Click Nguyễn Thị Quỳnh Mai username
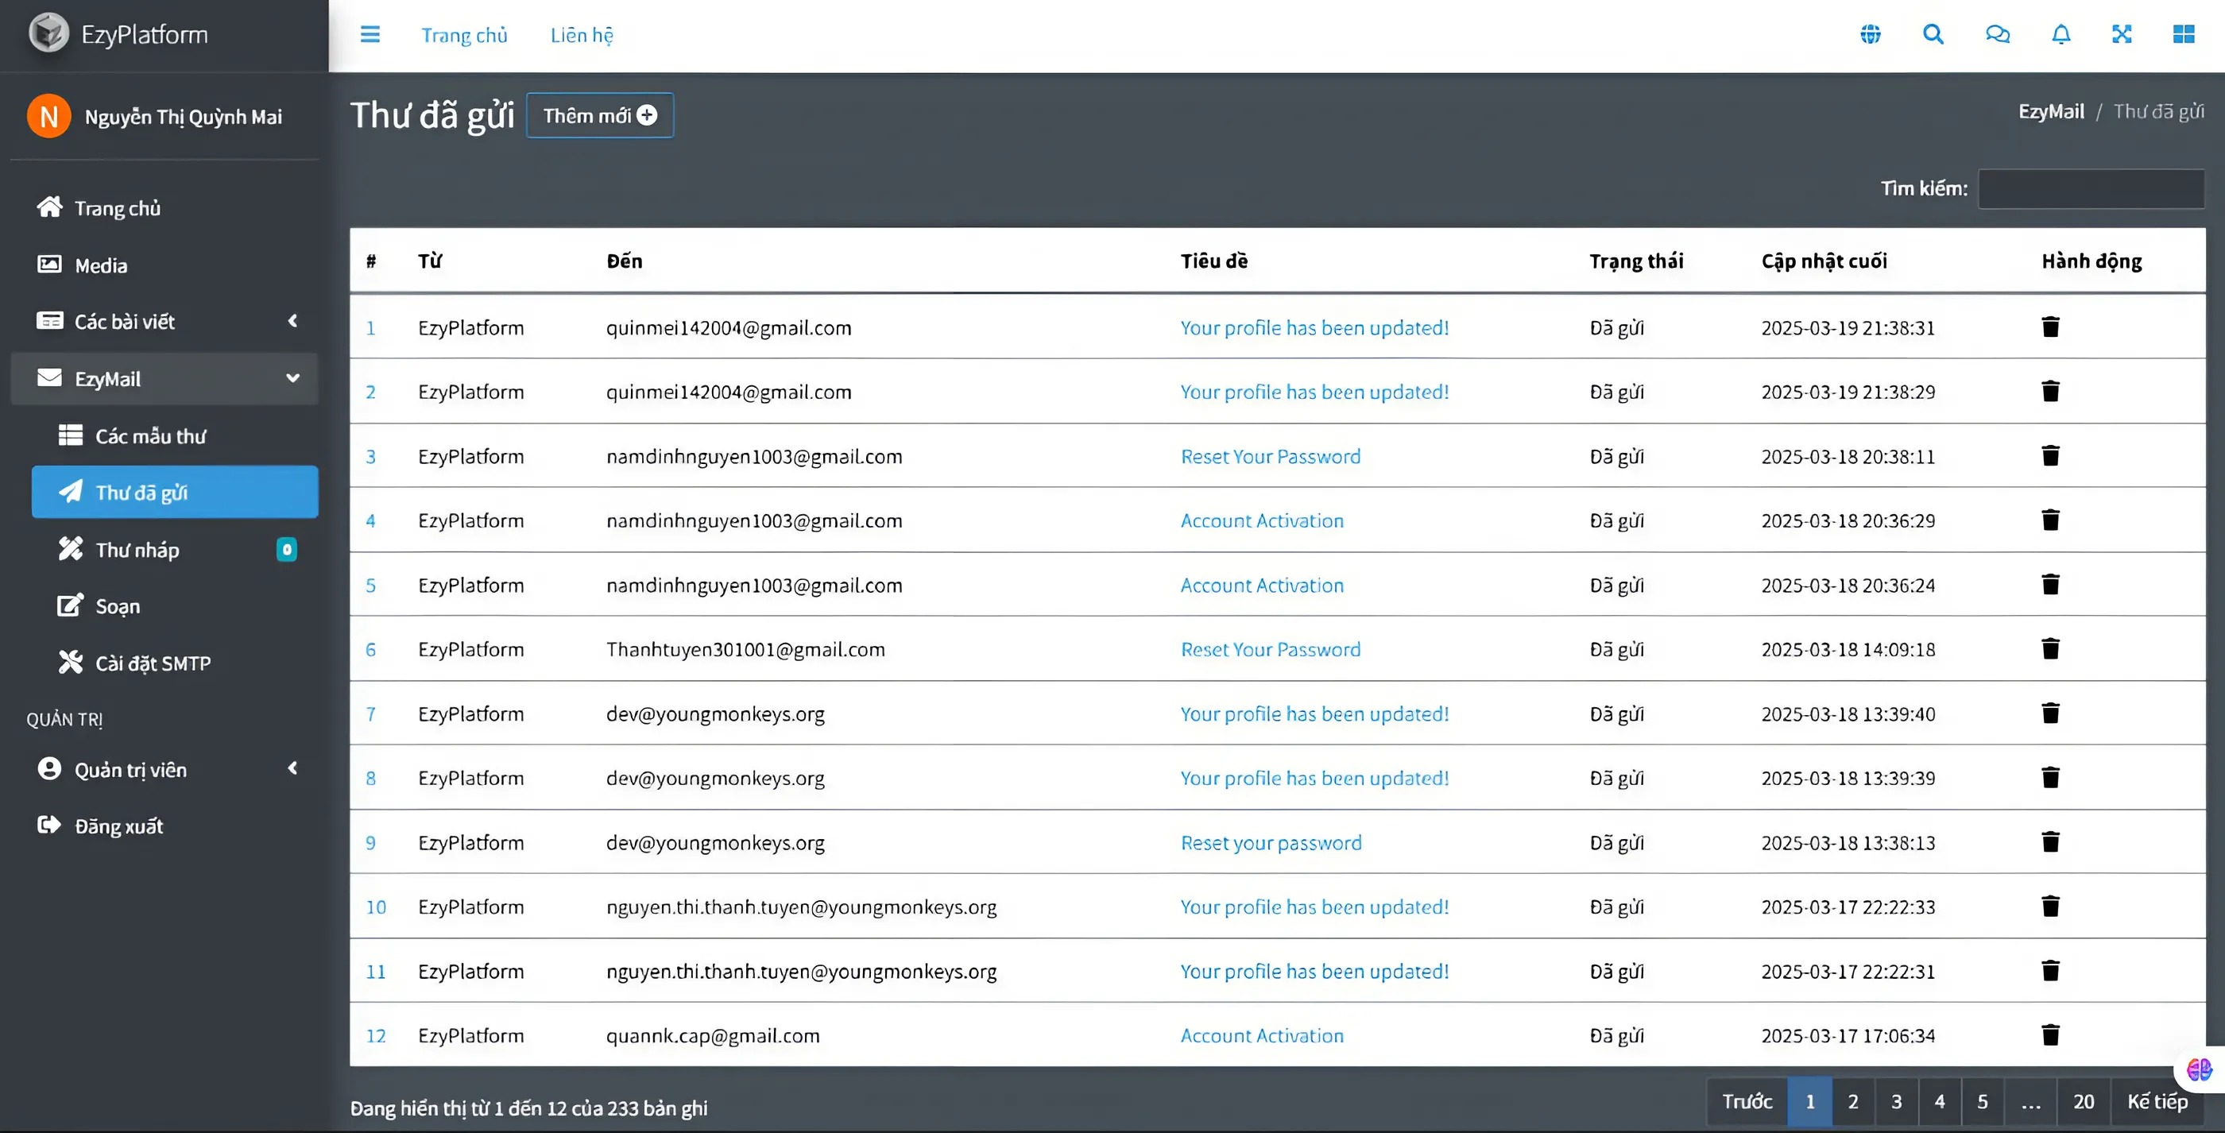This screenshot has width=2225, height=1133. (183, 117)
